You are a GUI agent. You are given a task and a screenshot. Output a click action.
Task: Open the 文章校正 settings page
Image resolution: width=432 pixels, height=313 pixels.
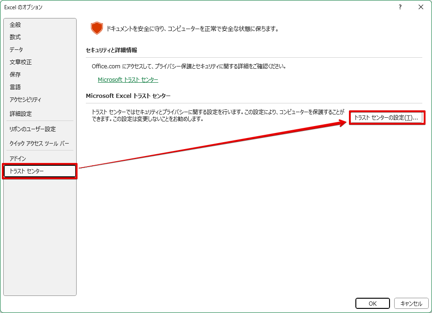click(40, 62)
